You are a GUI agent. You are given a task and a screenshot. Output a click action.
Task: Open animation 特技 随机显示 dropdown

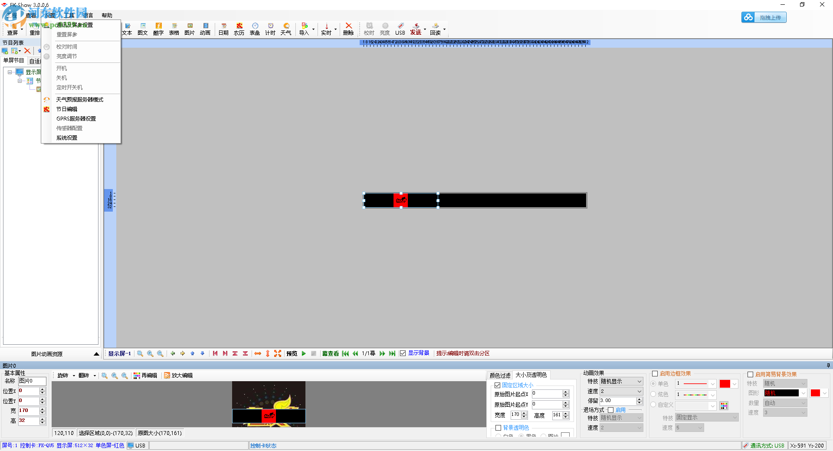621,382
